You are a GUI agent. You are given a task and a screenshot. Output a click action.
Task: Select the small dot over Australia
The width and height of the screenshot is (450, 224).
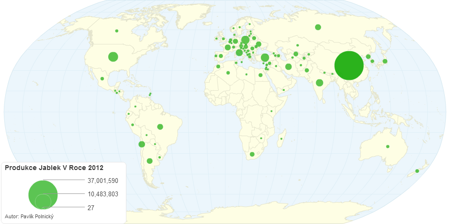coord(388,146)
